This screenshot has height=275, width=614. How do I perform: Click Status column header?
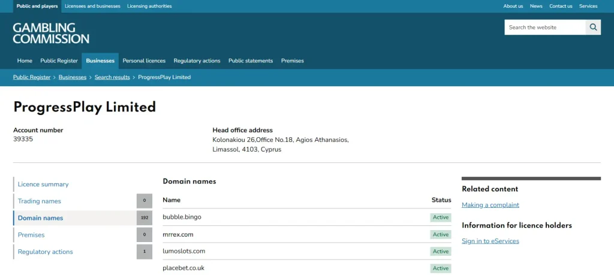(441, 200)
